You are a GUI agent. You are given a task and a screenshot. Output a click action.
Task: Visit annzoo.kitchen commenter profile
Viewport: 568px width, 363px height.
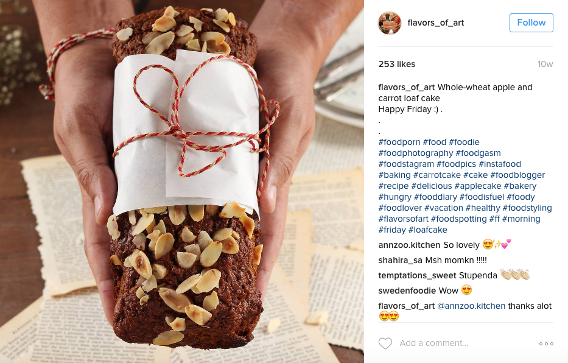point(409,245)
